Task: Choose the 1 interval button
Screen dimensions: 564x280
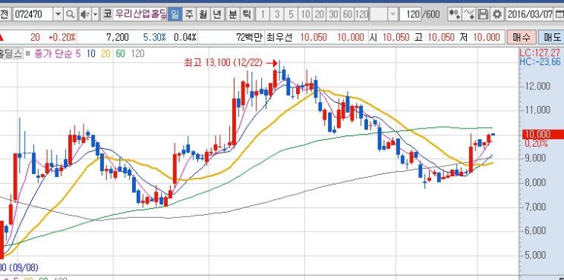Action: click(263, 14)
